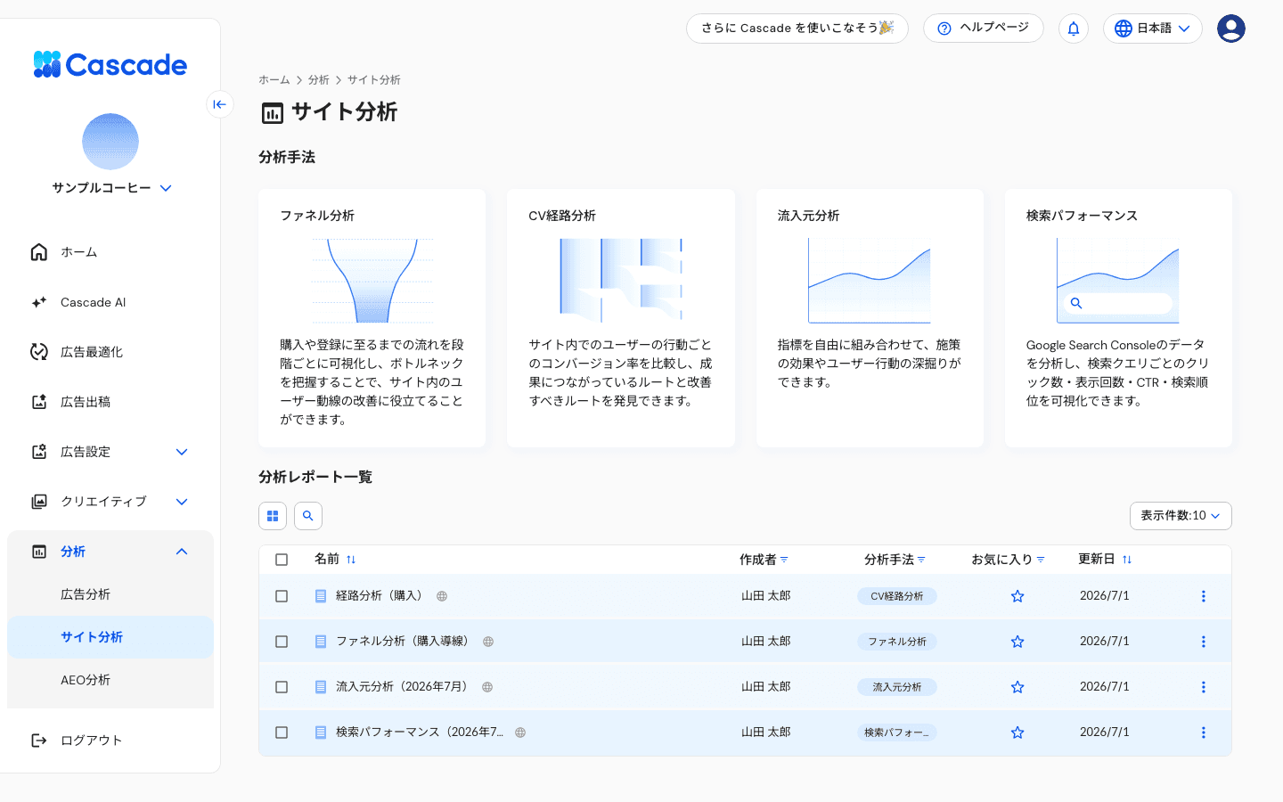Screen dimensions: 1283x802
Task: Open the 日本語 language dropdown
Action: point(1153,29)
